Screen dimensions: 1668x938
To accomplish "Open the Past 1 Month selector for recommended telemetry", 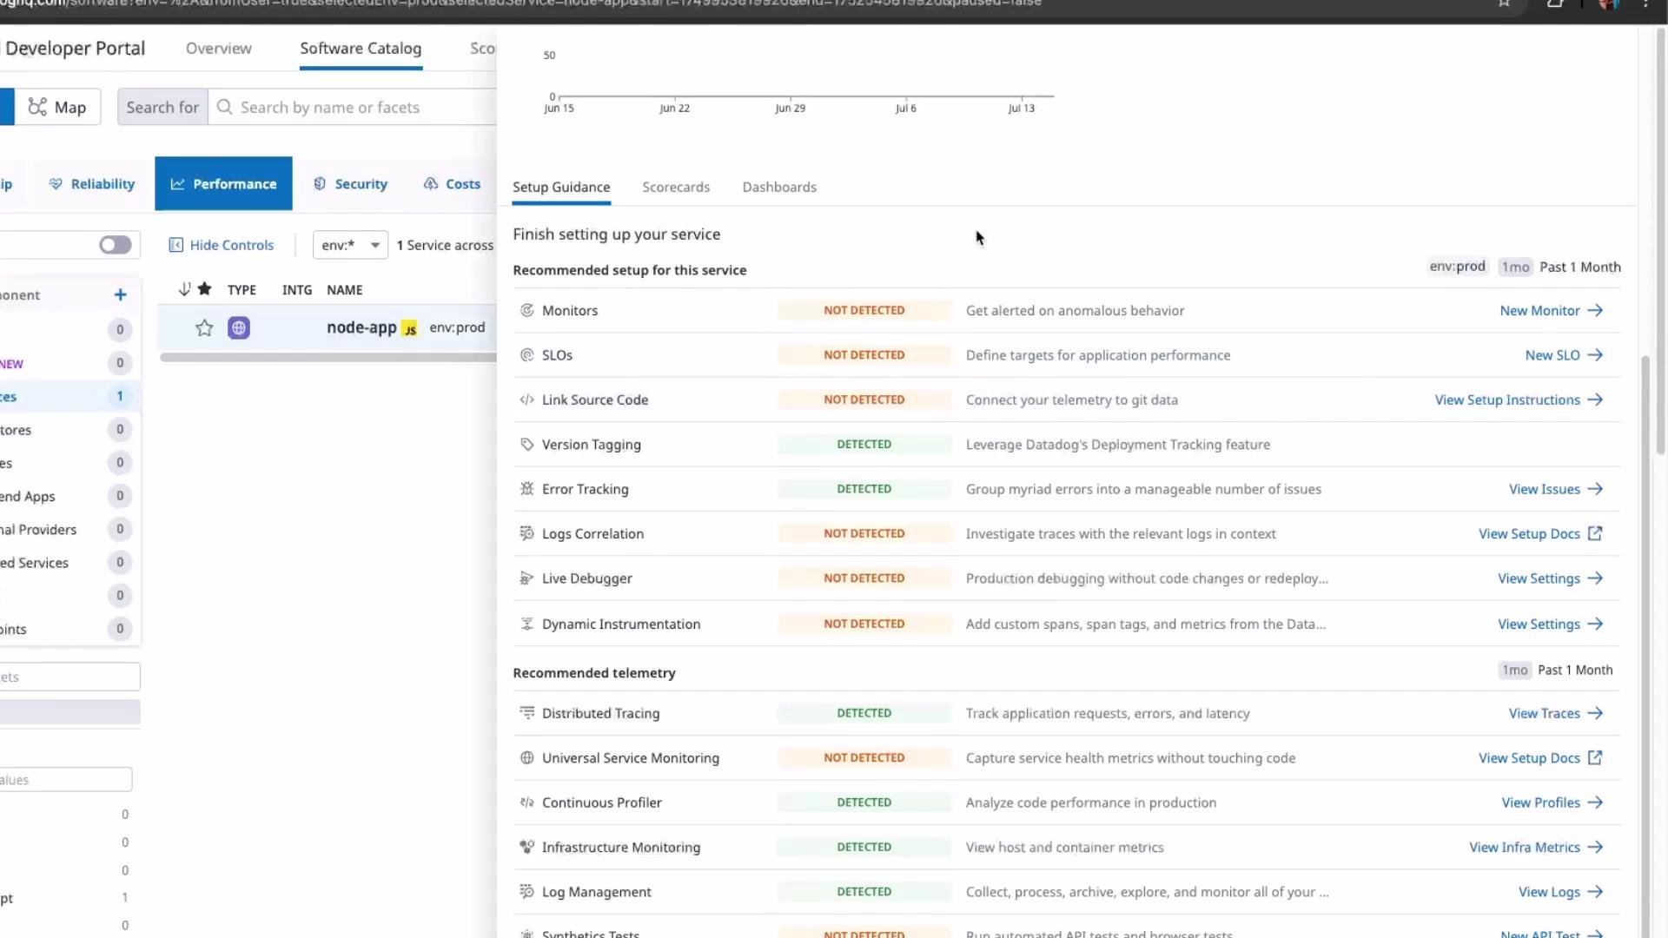I will click(x=1556, y=670).
